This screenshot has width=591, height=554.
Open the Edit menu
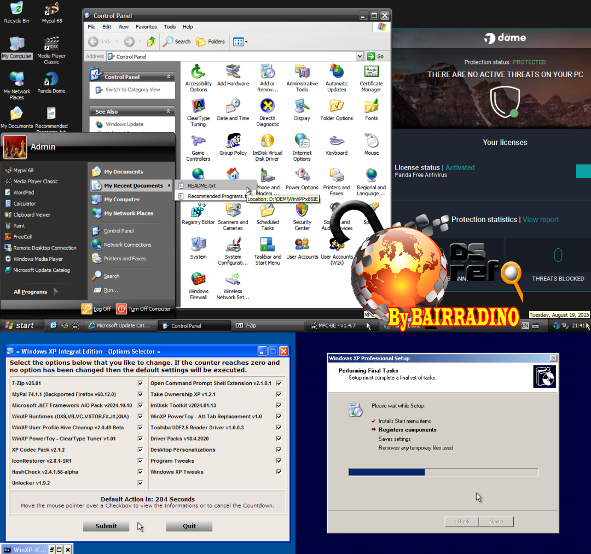pos(107,27)
